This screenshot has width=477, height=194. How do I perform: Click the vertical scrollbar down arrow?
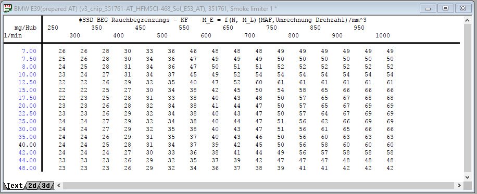(468, 177)
